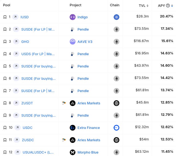Click the Indigo project logo

(x=72, y=17)
